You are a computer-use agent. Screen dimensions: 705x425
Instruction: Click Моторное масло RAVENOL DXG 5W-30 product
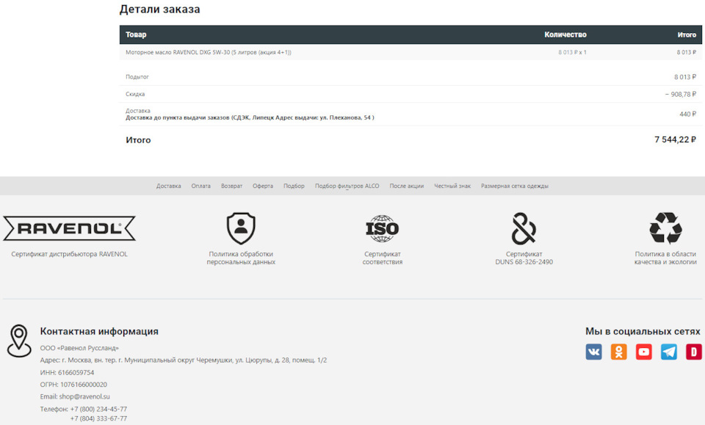[208, 52]
